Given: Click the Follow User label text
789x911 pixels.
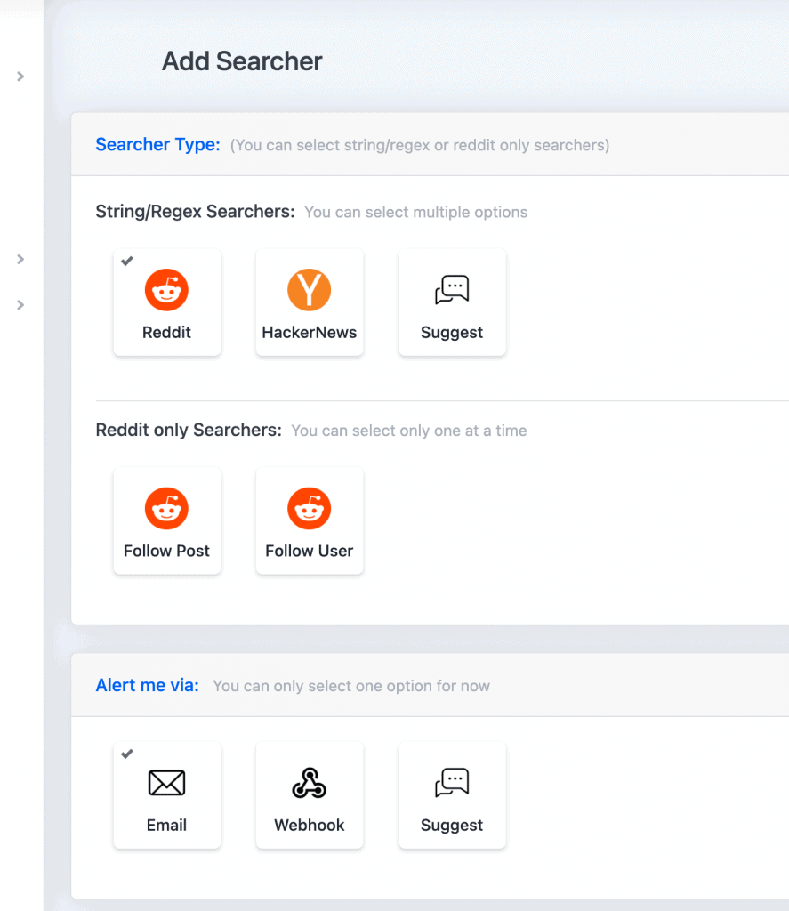Looking at the screenshot, I should tap(309, 550).
